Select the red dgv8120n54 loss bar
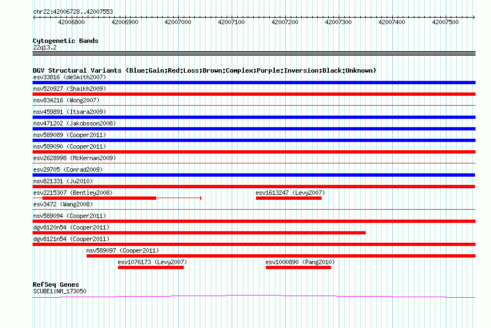This screenshot has height=328, width=491. 199,233
